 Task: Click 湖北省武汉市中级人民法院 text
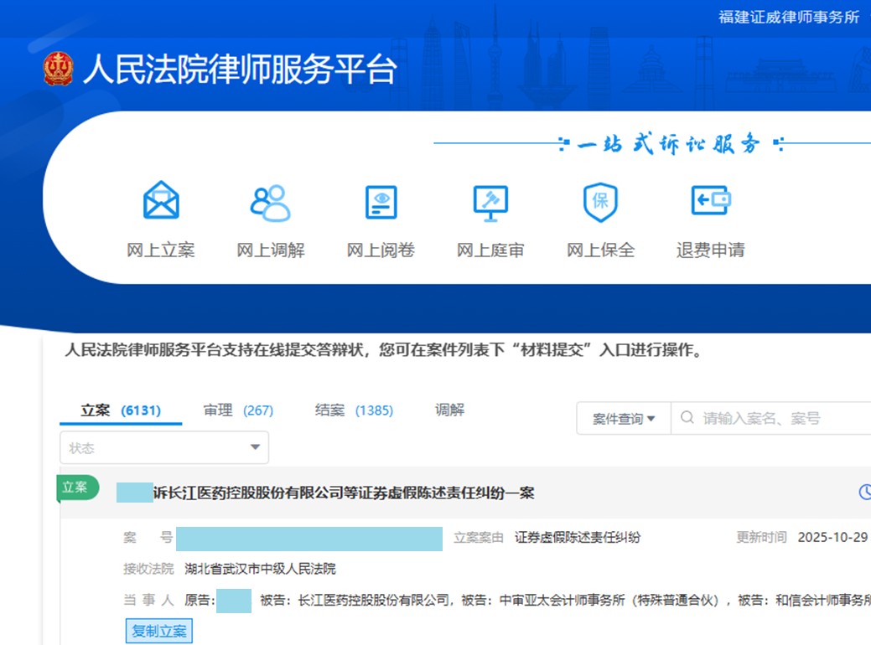tap(260, 569)
